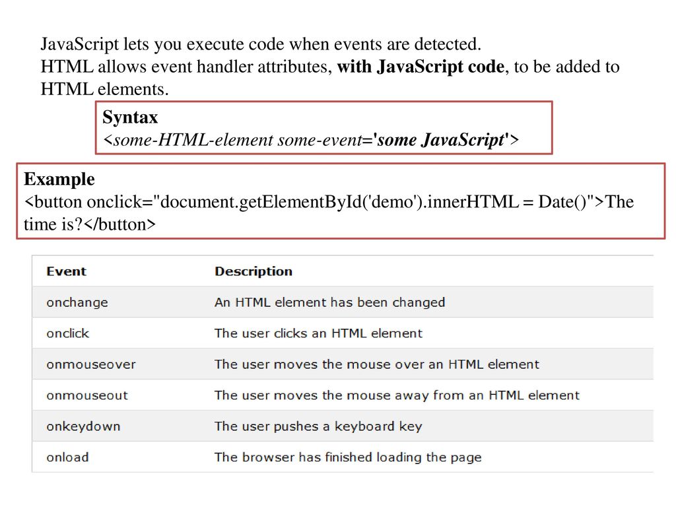Click 'The user clicks an HTML element'
Image resolution: width=676 pixels, height=507 pixels.
319,333
